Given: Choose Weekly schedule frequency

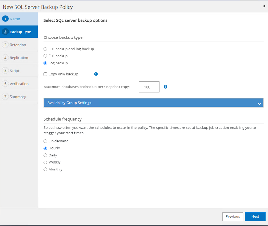Looking at the screenshot, I should click(46, 162).
